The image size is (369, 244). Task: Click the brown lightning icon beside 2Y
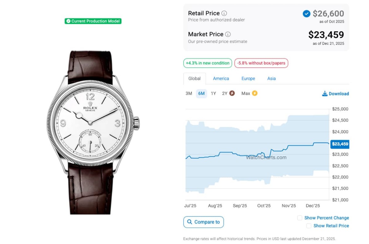coord(232,93)
